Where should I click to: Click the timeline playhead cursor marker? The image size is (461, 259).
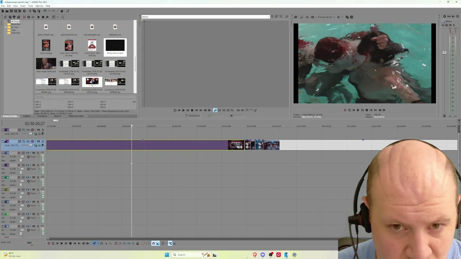pos(131,126)
